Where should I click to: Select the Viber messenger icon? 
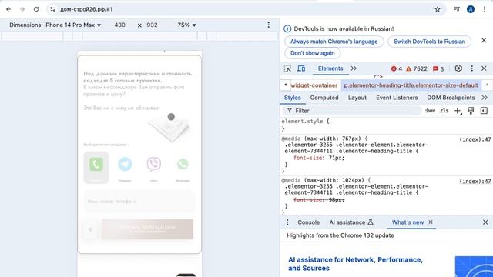pos(154,164)
